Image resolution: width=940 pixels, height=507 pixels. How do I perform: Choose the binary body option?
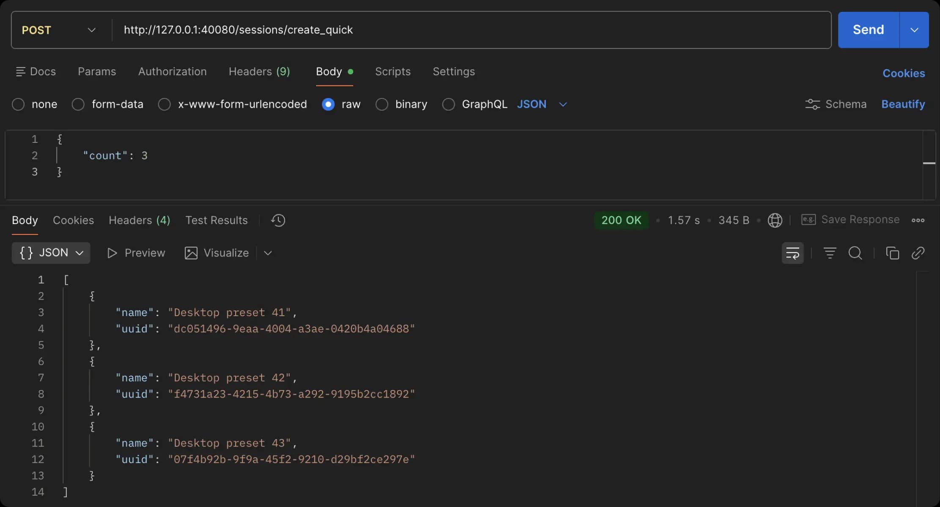382,104
